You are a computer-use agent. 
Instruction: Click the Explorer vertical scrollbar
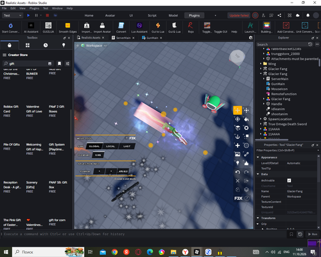point(319,62)
